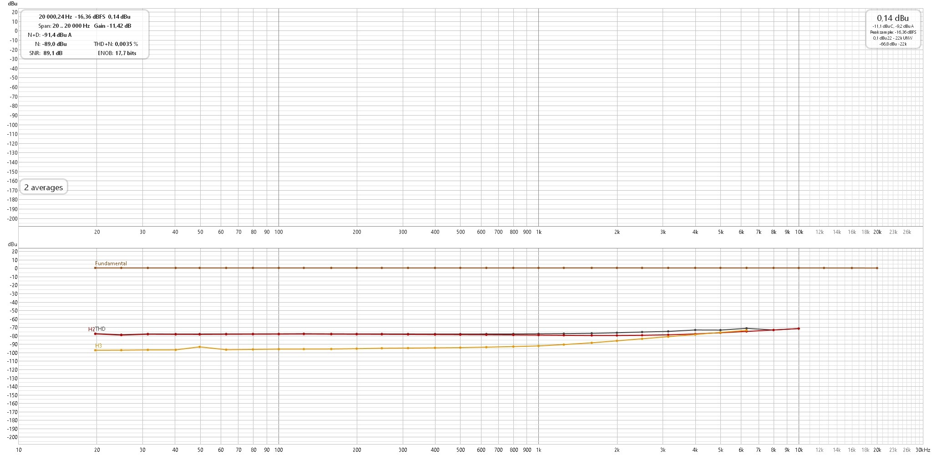Image resolution: width=932 pixels, height=455 pixels.
Task: Click the '2 averages' indicator box
Action: coord(44,187)
